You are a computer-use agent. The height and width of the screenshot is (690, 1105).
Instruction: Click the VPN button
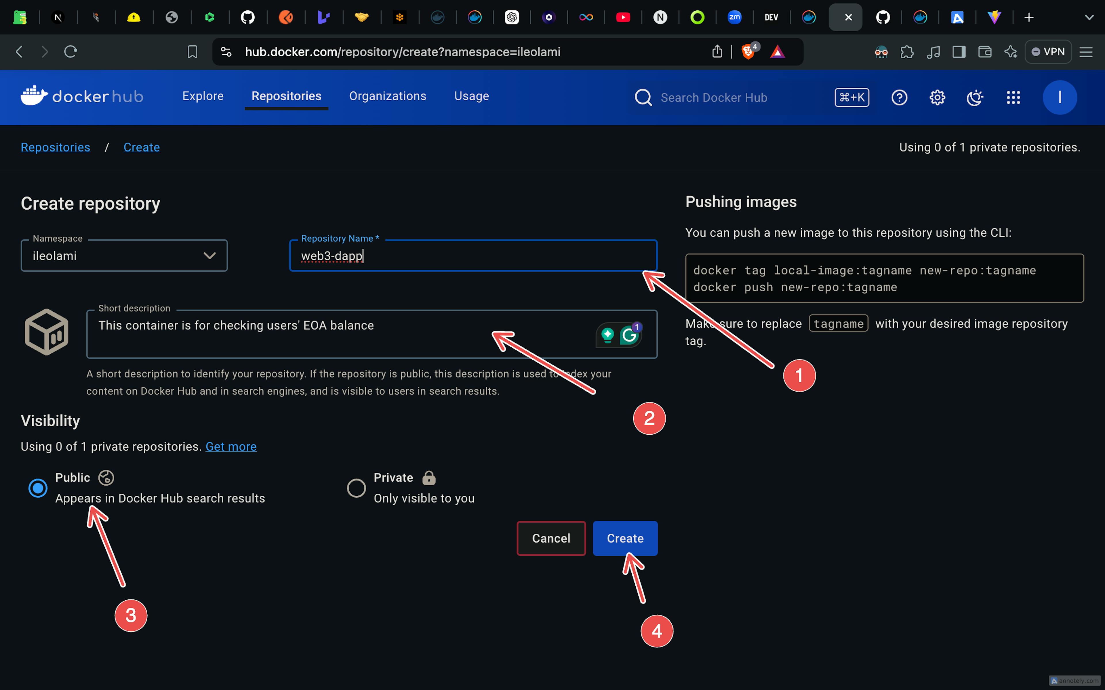pyautogui.click(x=1048, y=51)
